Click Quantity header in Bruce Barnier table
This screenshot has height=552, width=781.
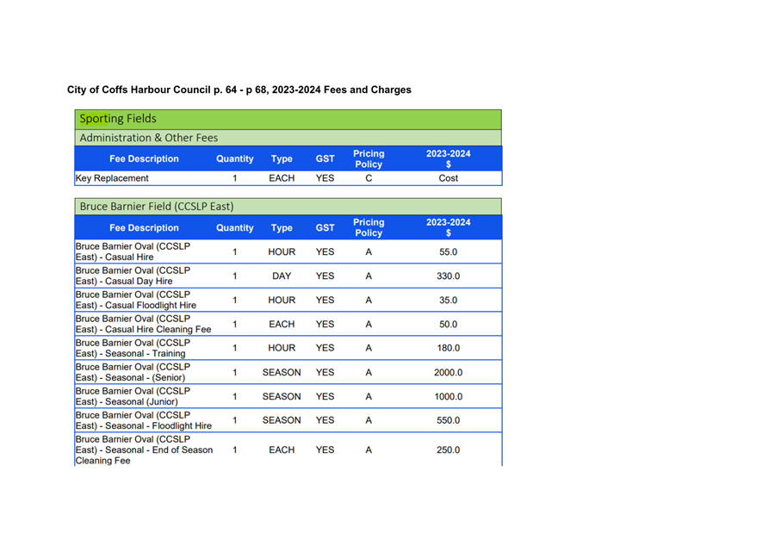click(x=234, y=227)
